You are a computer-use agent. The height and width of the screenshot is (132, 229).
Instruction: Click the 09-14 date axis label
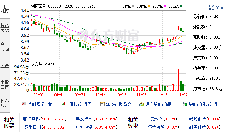[59, 95]
